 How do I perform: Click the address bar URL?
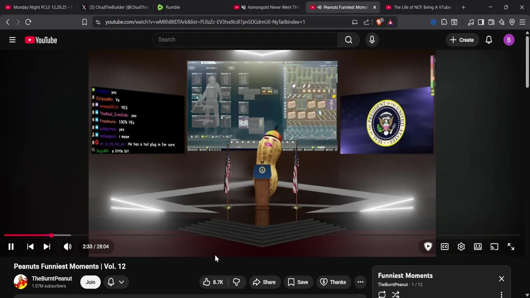point(205,22)
